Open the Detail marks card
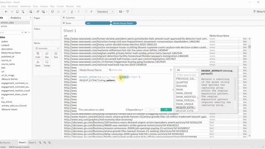This screenshot has width=265, height=149. coord(38,63)
